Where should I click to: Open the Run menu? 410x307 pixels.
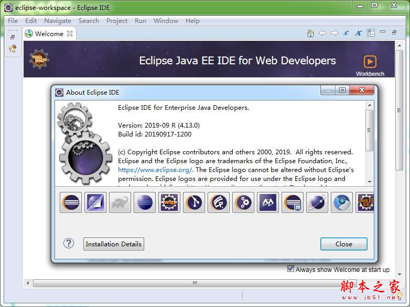click(x=141, y=20)
